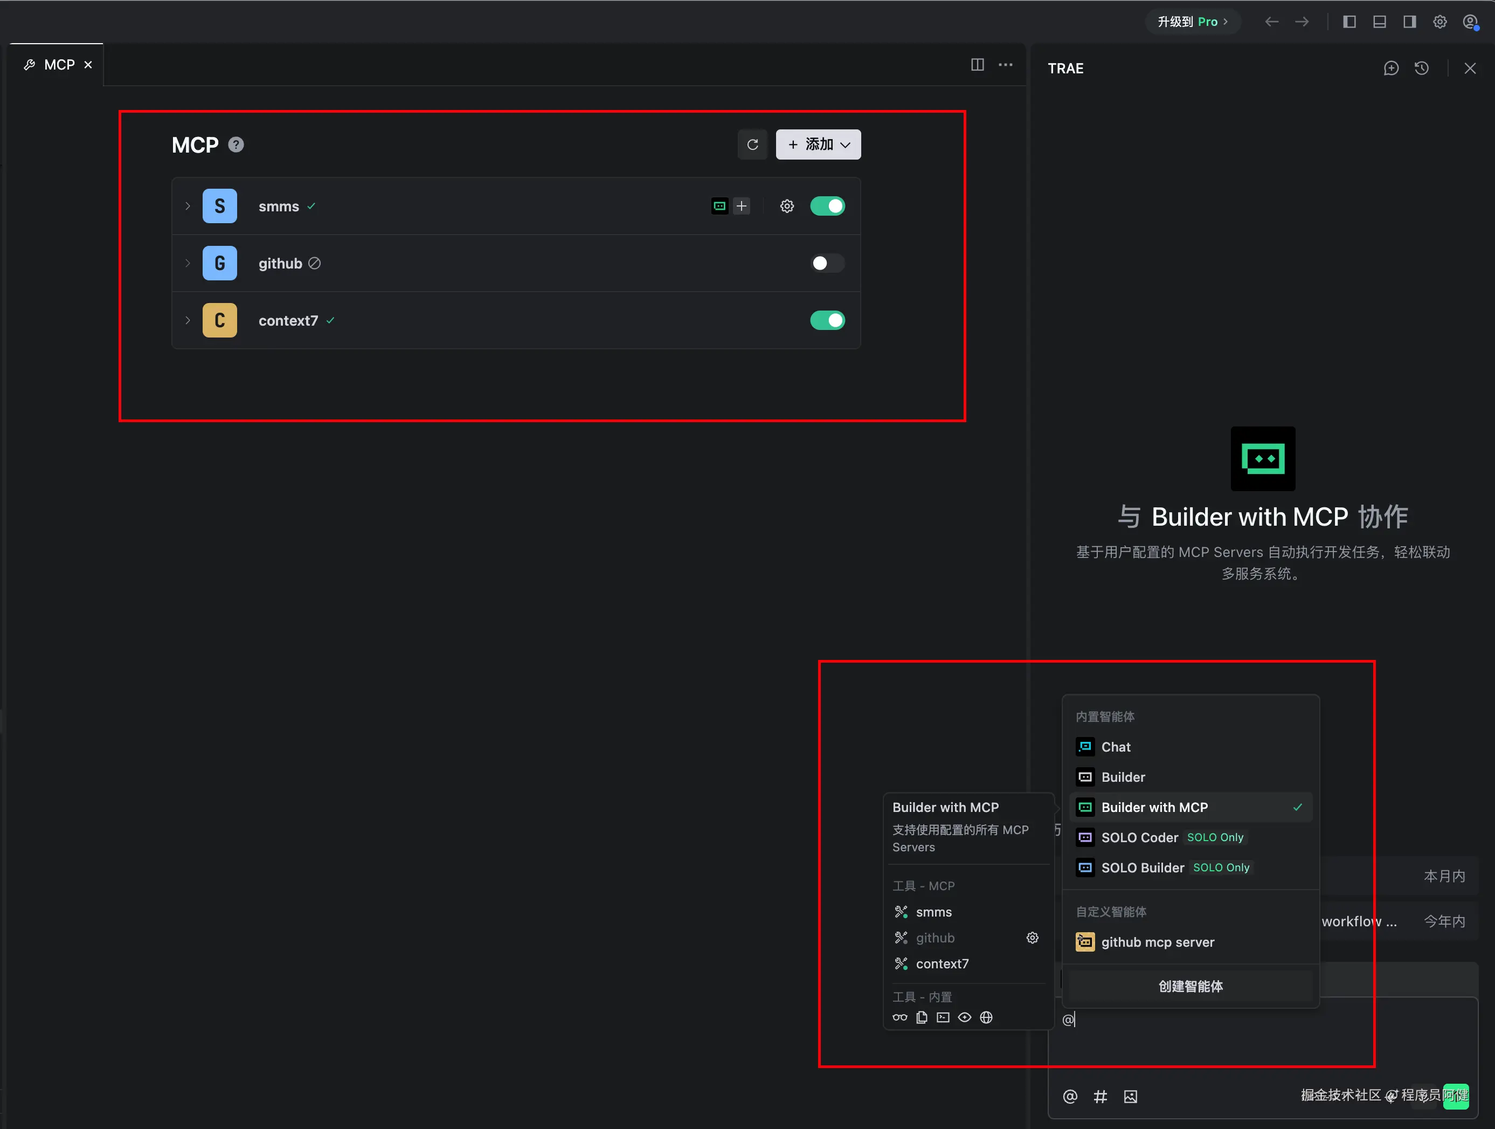
Task: Open github tool settings gear in popup
Action: point(1032,938)
